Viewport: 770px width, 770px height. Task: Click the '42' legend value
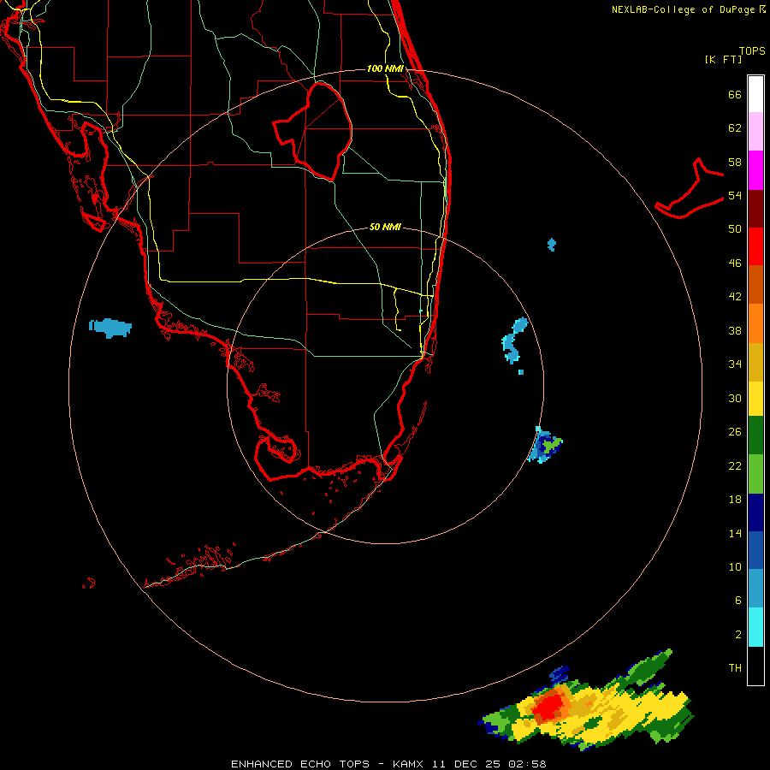[x=735, y=297]
